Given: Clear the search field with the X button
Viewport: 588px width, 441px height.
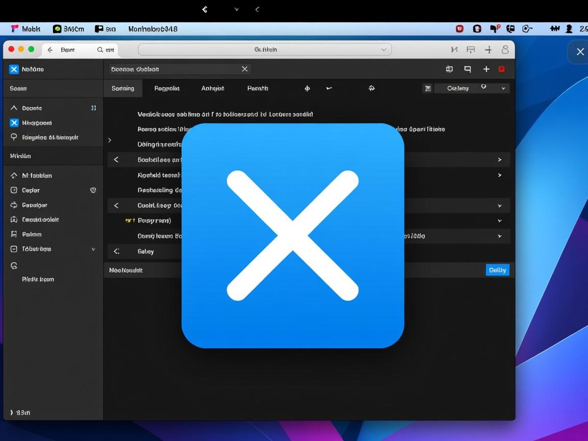Looking at the screenshot, I should click(x=244, y=69).
